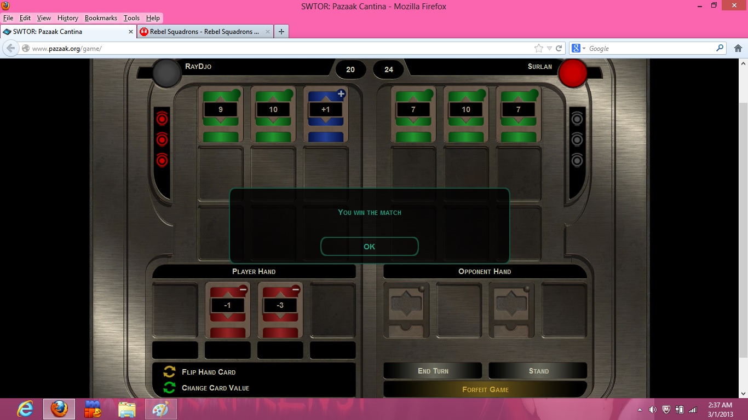The image size is (748, 420).
Task: Click into the Google search field
Action: tap(649, 48)
